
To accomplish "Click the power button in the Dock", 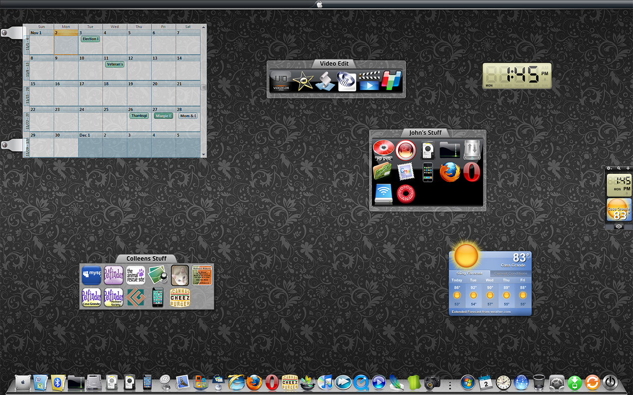I will tap(610, 383).
